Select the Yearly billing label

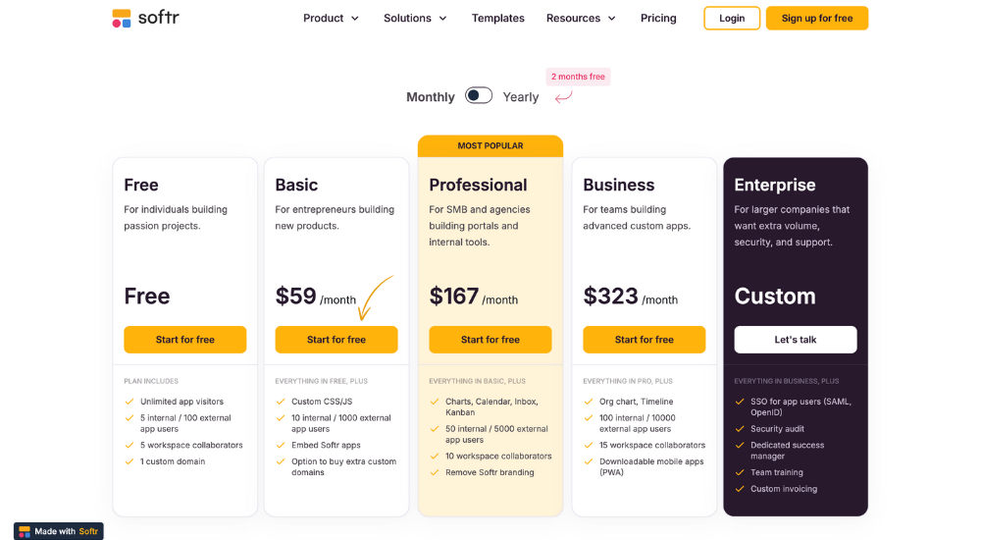521,97
